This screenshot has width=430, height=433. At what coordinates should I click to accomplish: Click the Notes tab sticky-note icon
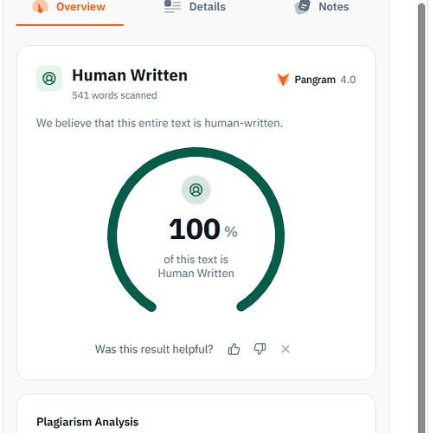(302, 6)
